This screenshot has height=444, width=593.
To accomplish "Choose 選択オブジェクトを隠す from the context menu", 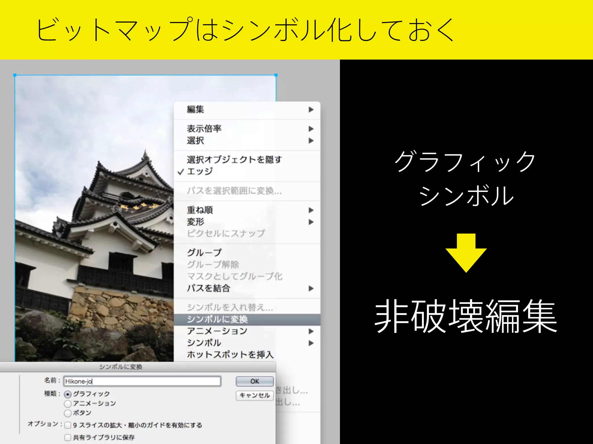I will point(247,160).
